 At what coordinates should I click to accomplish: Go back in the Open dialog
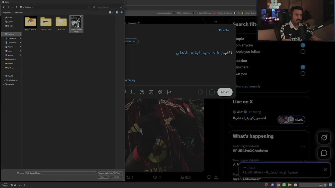point(4,7)
